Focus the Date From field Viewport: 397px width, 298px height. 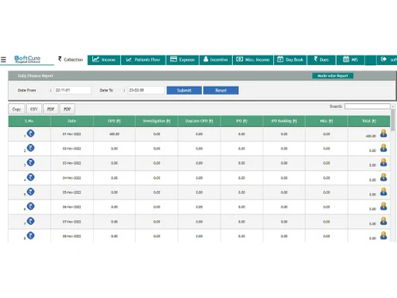pyautogui.click(x=72, y=90)
